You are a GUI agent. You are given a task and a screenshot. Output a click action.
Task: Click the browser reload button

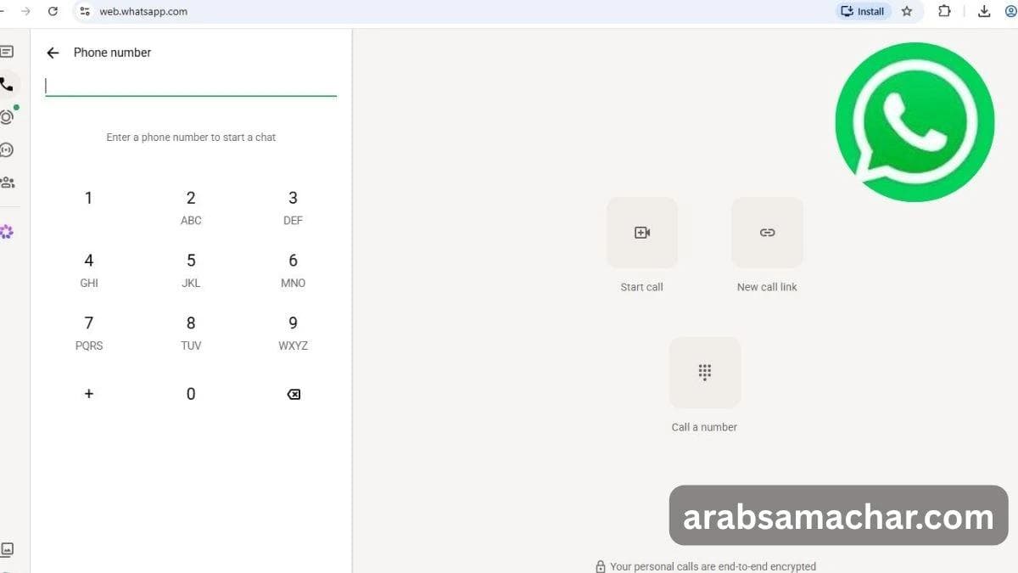[x=53, y=11]
